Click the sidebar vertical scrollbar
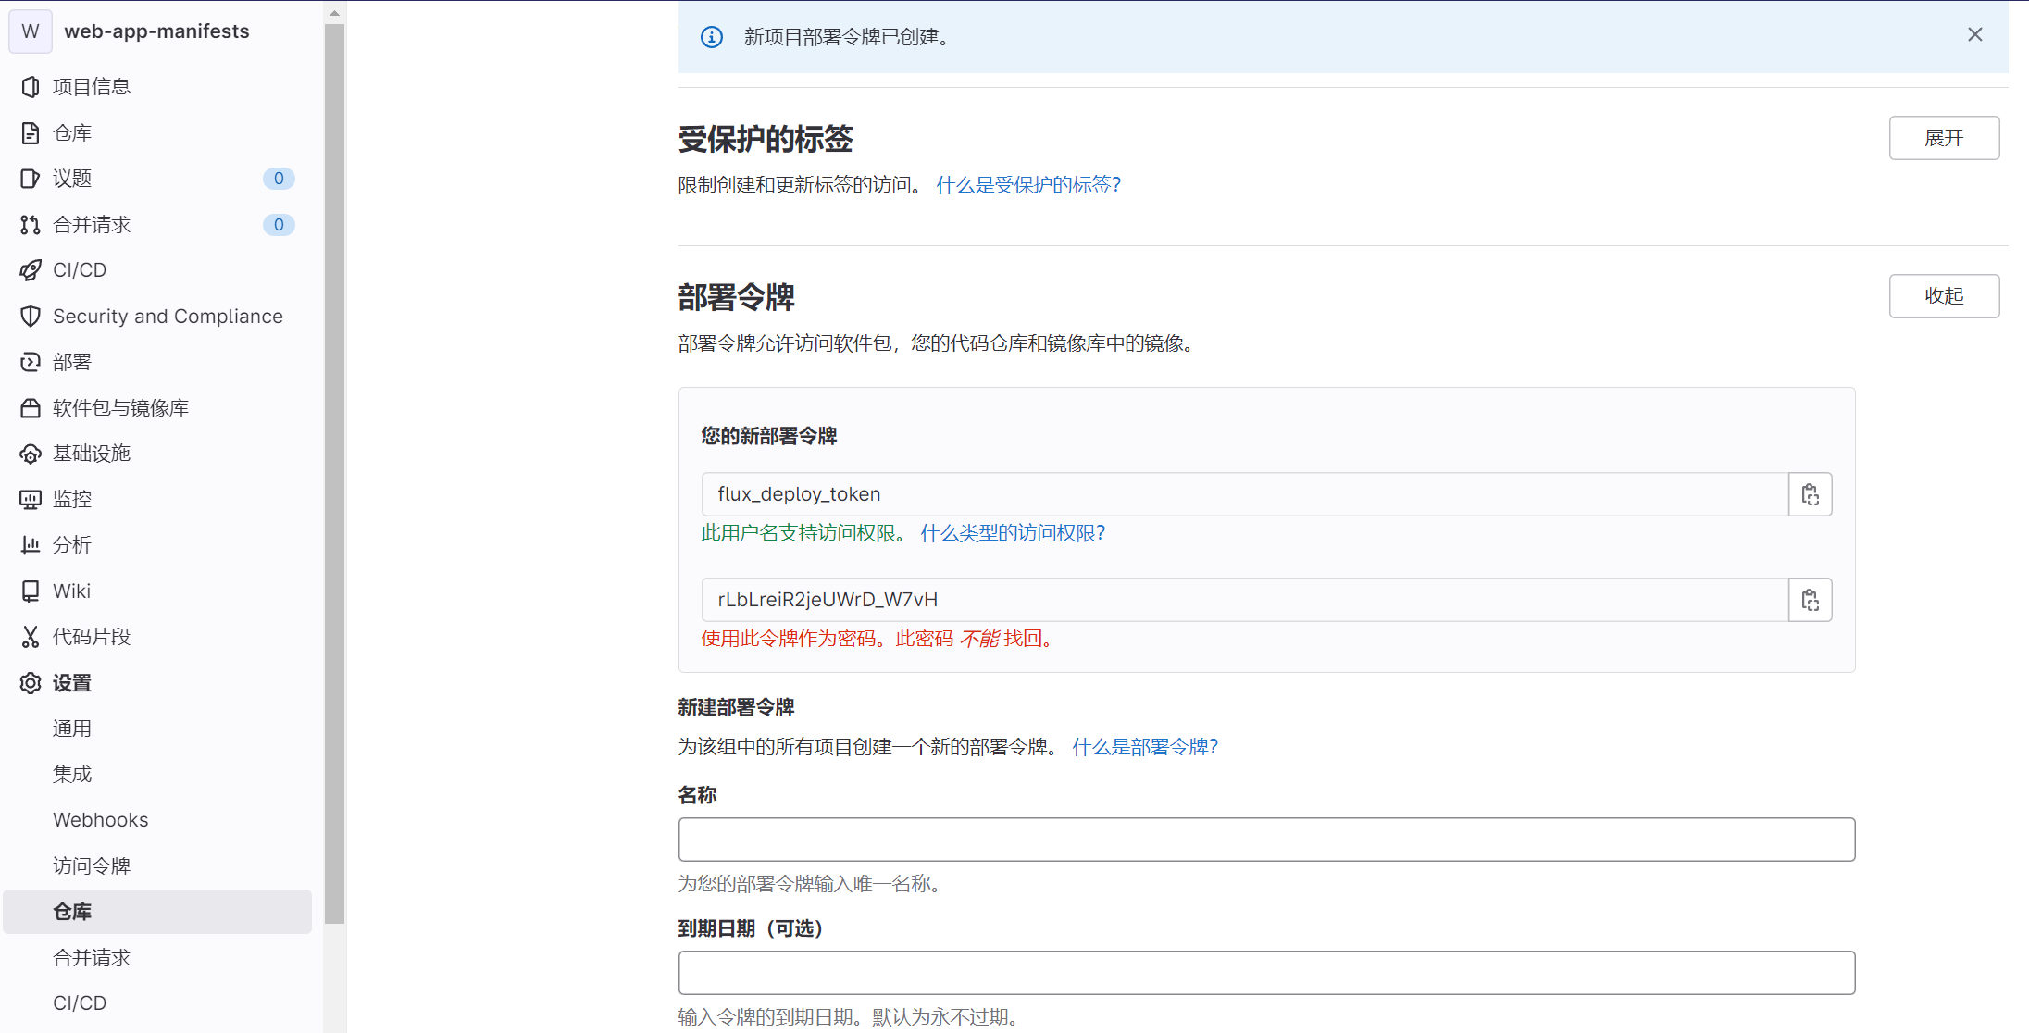Viewport: 2029px width, 1033px height. (334, 472)
